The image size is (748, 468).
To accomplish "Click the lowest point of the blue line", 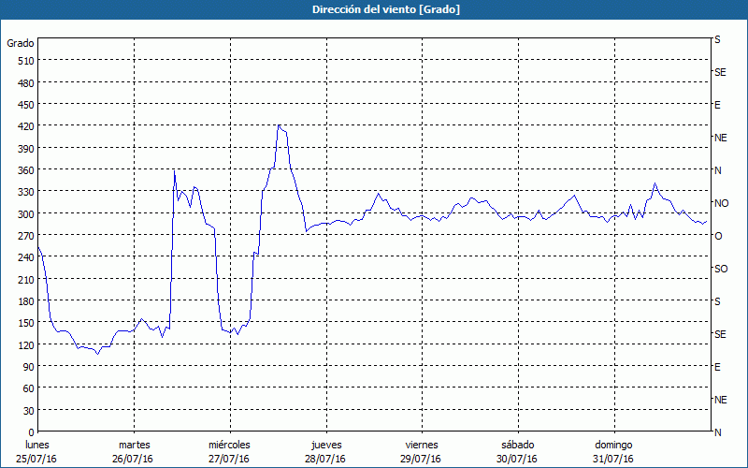I will (x=97, y=354).
